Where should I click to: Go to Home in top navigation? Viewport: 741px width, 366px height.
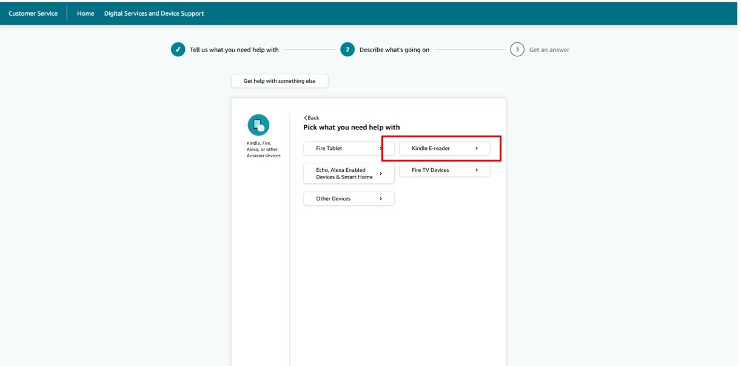pos(85,13)
